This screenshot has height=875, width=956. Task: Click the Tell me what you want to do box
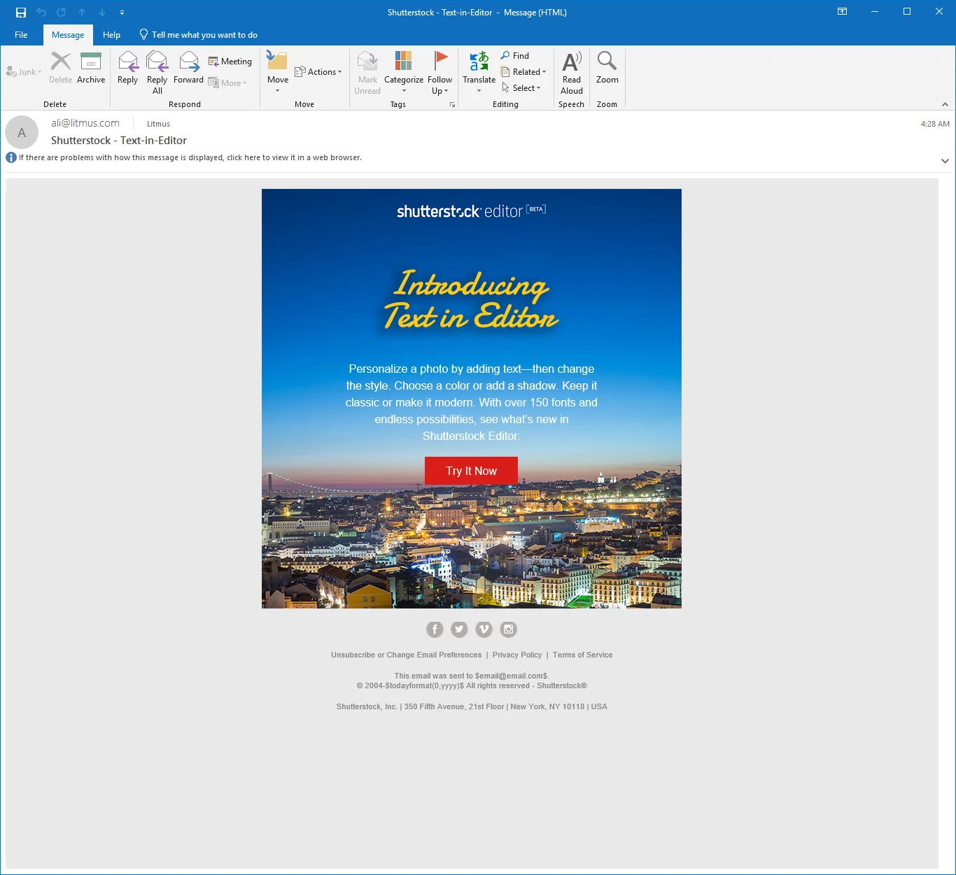point(198,35)
